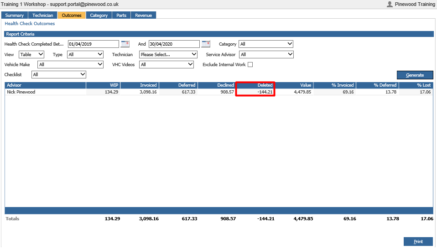This screenshot has width=437, height=249.
Task: Expand the Vehicle Make dropdown
Action: (71, 65)
